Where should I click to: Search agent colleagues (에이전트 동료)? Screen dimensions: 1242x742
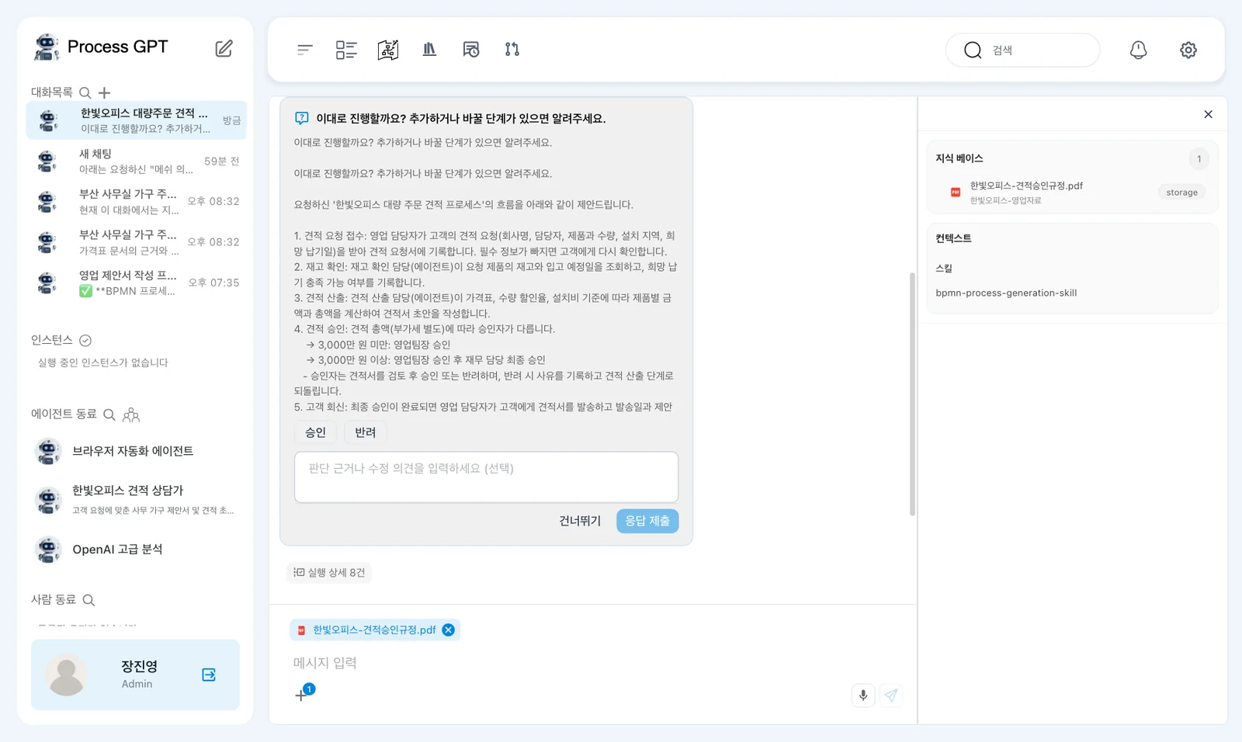pyautogui.click(x=109, y=414)
